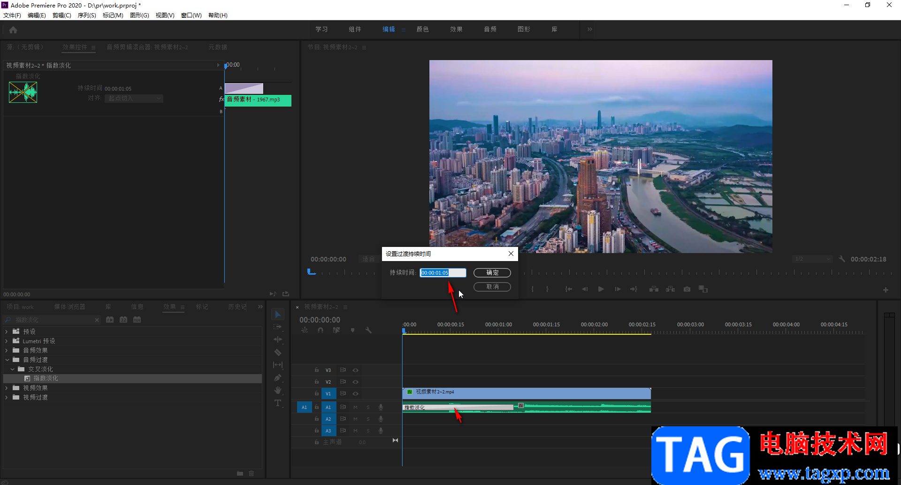Switch to the 音频 workspace tab
This screenshot has height=485, width=901.
click(x=490, y=29)
